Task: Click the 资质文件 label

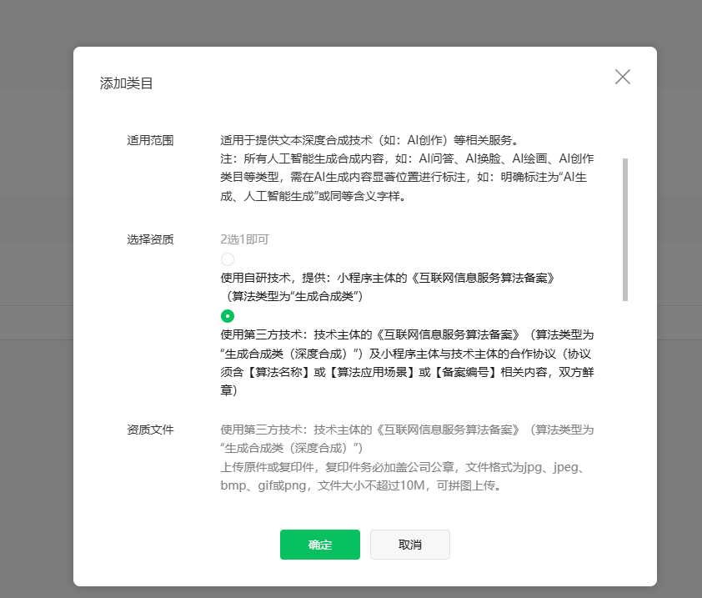Action: [x=150, y=430]
